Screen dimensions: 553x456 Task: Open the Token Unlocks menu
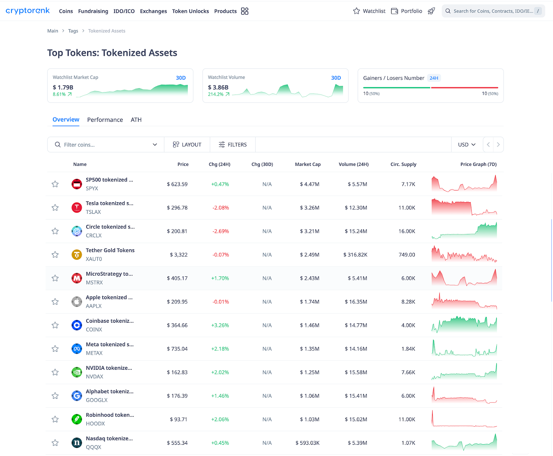point(190,11)
